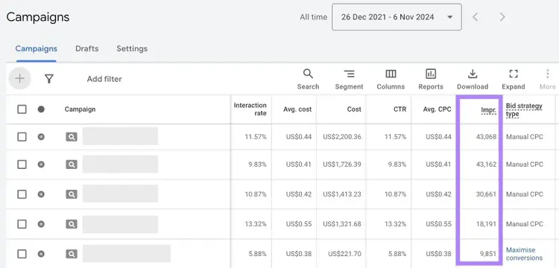Open the Search magnifier tool
This screenshot has height=268, width=559.
pyautogui.click(x=308, y=79)
